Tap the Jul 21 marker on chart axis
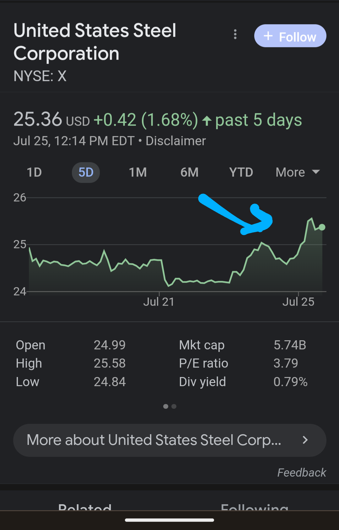Screen dimensions: 339x530 click(x=159, y=302)
